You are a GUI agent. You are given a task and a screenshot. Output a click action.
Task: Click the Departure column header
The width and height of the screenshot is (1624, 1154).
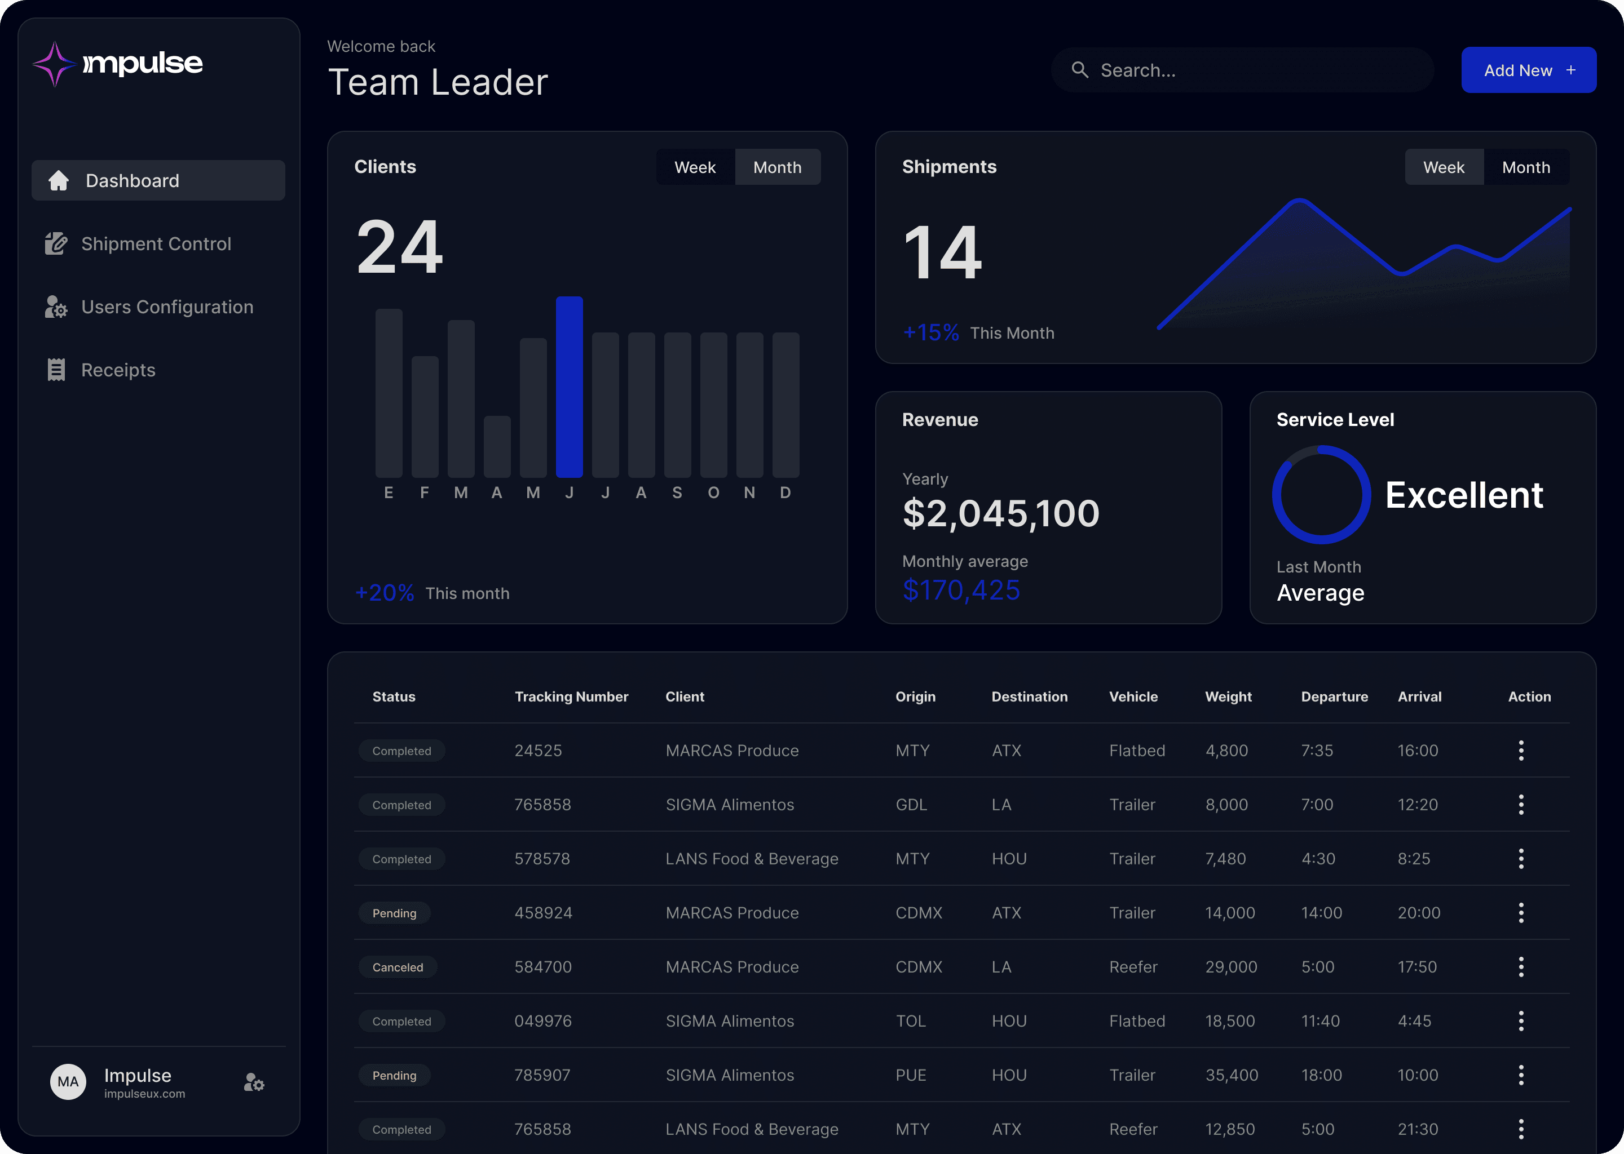coord(1334,696)
